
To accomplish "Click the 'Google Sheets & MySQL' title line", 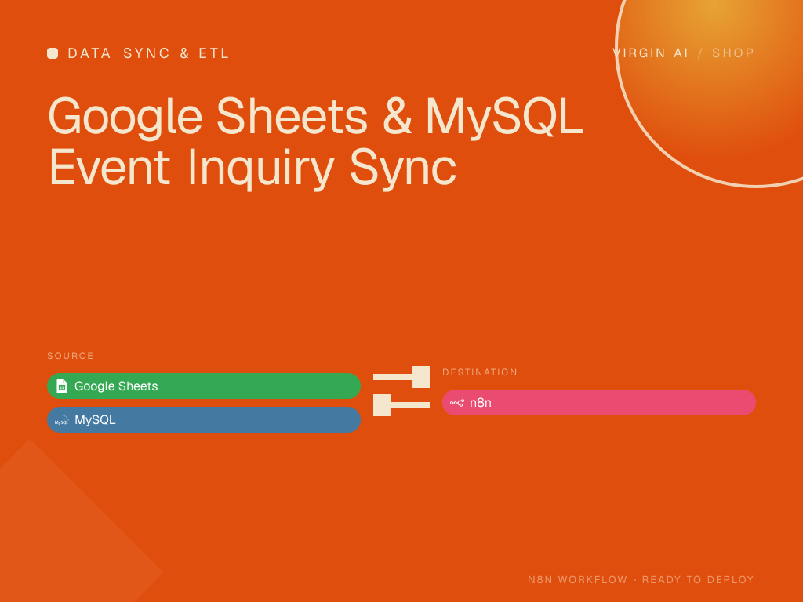I will [316, 118].
